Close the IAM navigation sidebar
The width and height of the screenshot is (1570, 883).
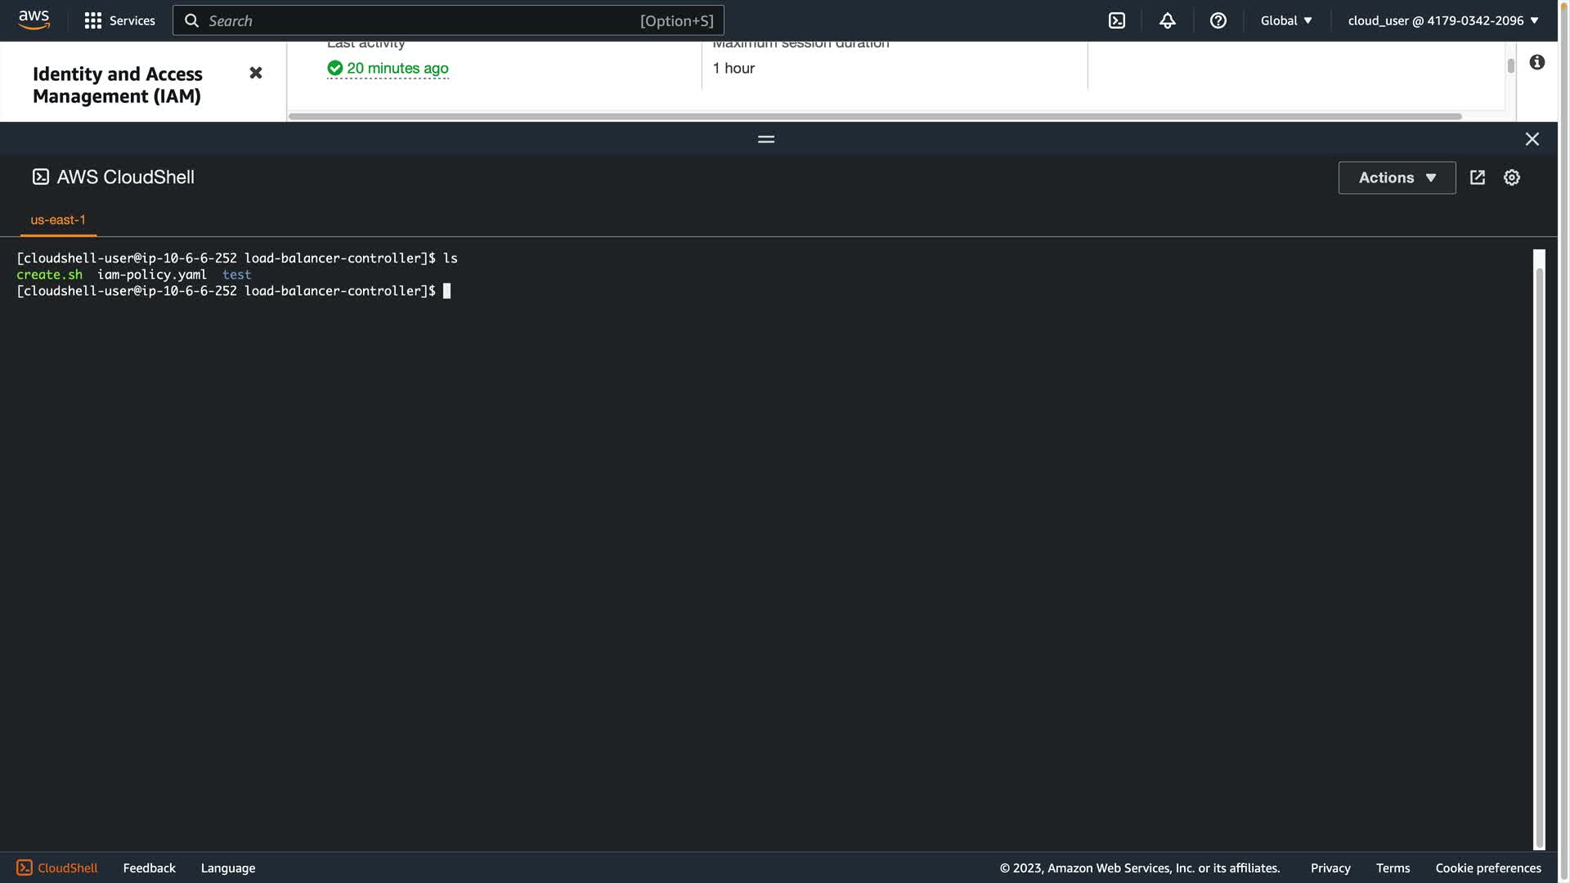click(x=255, y=73)
